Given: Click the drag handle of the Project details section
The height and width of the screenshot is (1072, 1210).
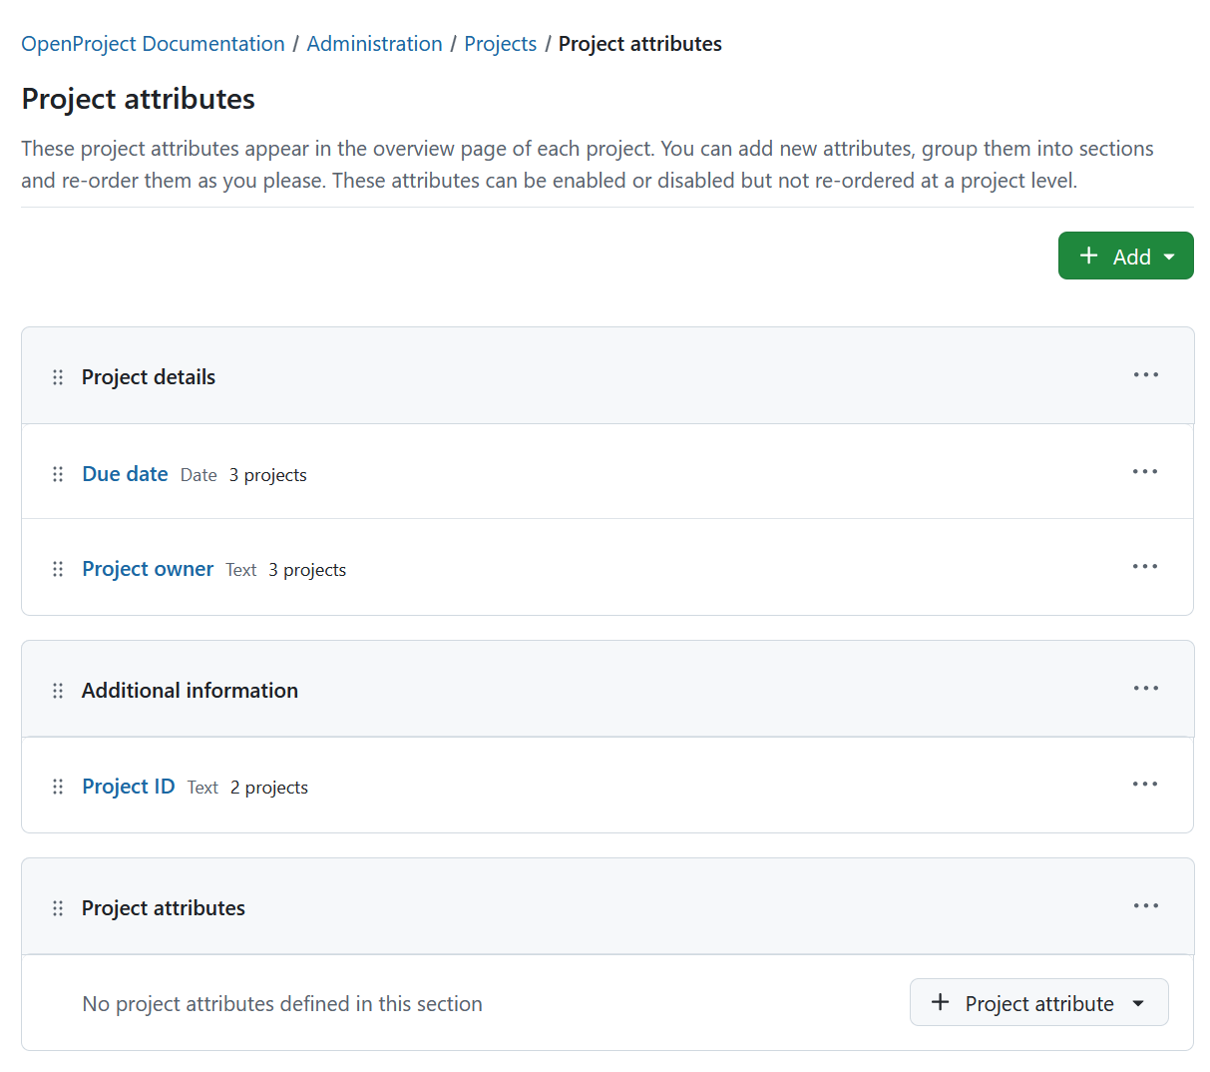Looking at the screenshot, I should (x=57, y=376).
